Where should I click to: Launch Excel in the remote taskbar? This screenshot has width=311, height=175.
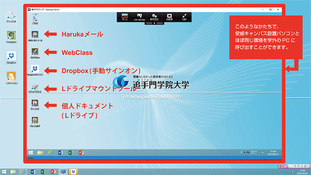71,152
